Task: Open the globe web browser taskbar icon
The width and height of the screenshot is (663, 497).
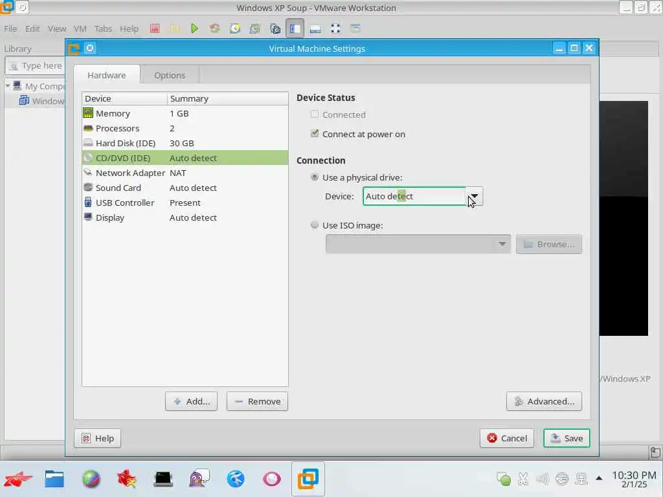Action: pos(91,479)
